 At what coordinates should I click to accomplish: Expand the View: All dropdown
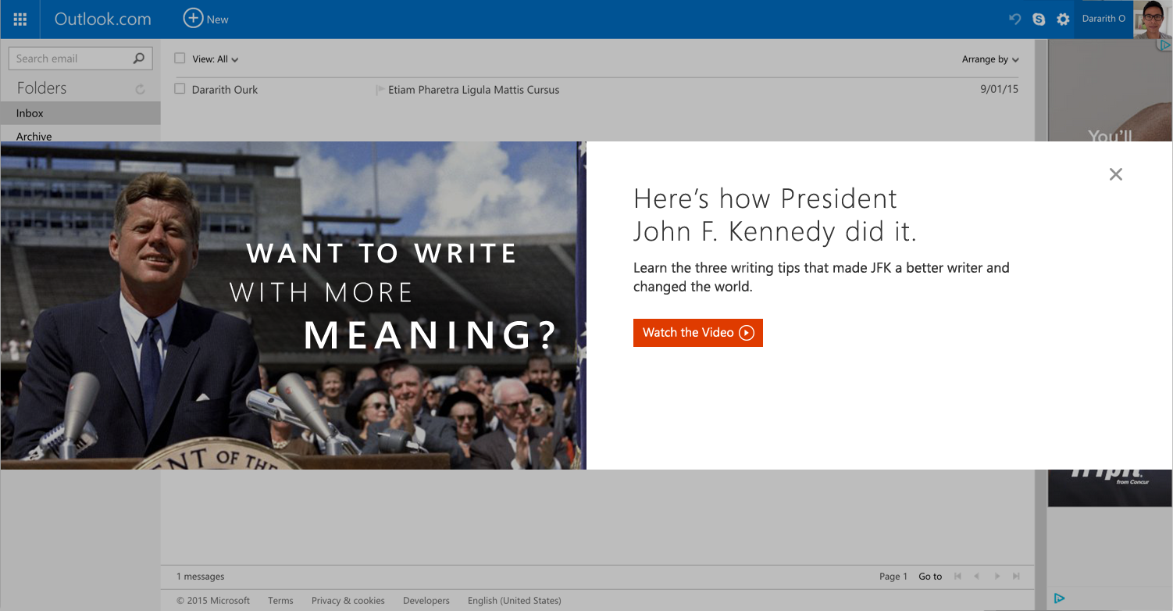pos(216,59)
